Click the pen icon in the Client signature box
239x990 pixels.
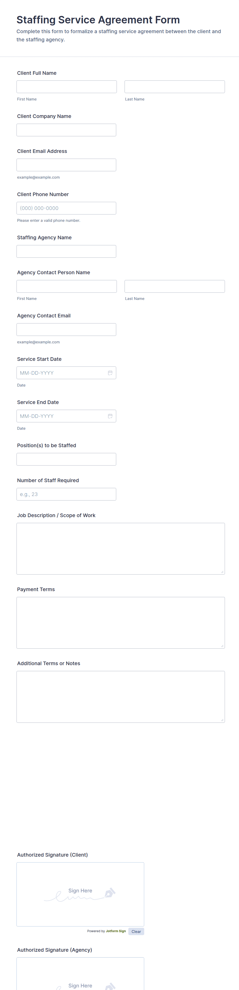110,892
